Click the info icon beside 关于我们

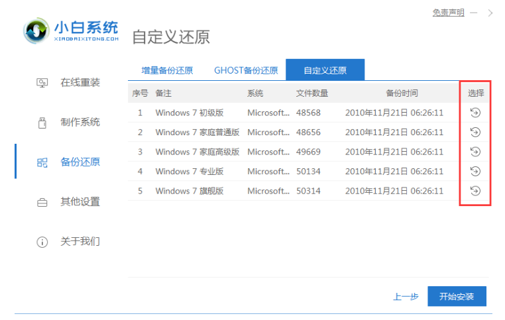pos(42,242)
